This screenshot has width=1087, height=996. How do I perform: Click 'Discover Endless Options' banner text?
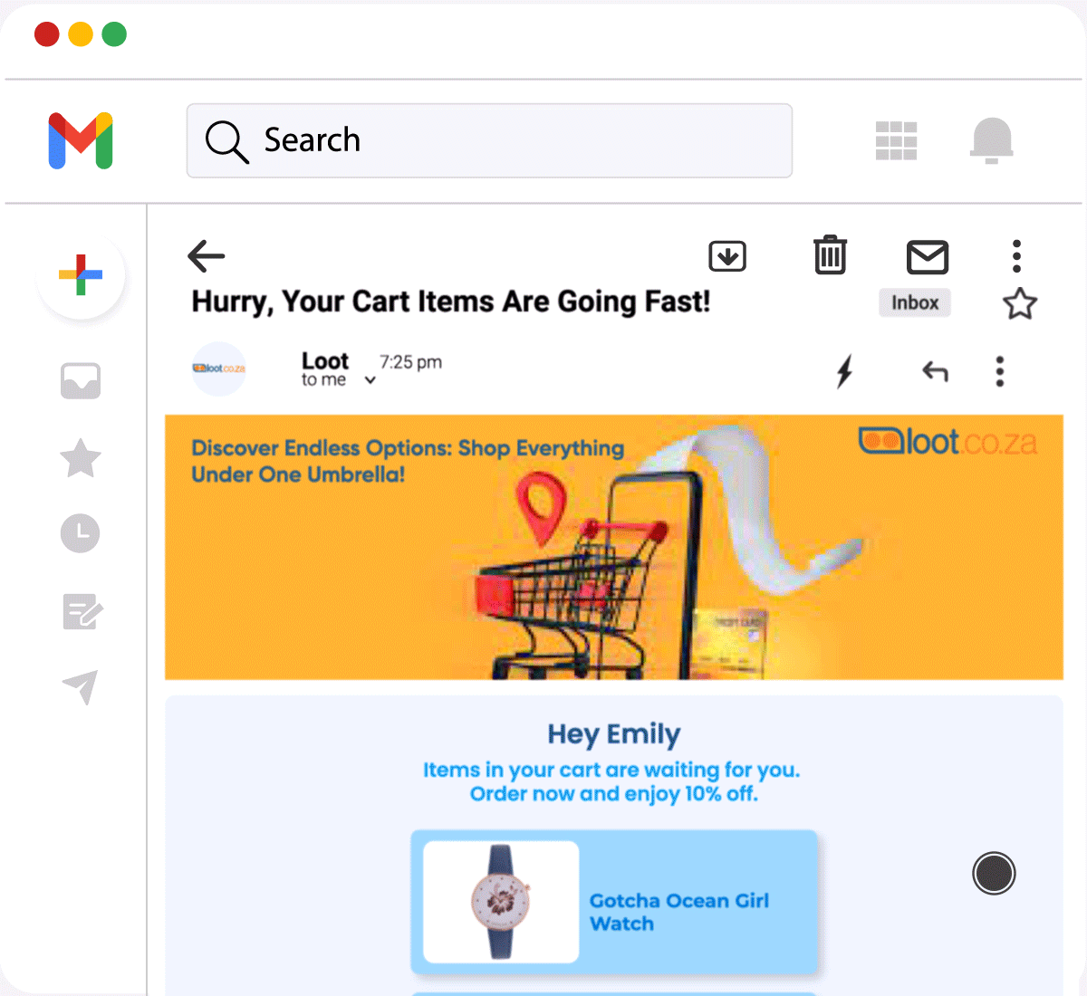pyautogui.click(x=408, y=461)
